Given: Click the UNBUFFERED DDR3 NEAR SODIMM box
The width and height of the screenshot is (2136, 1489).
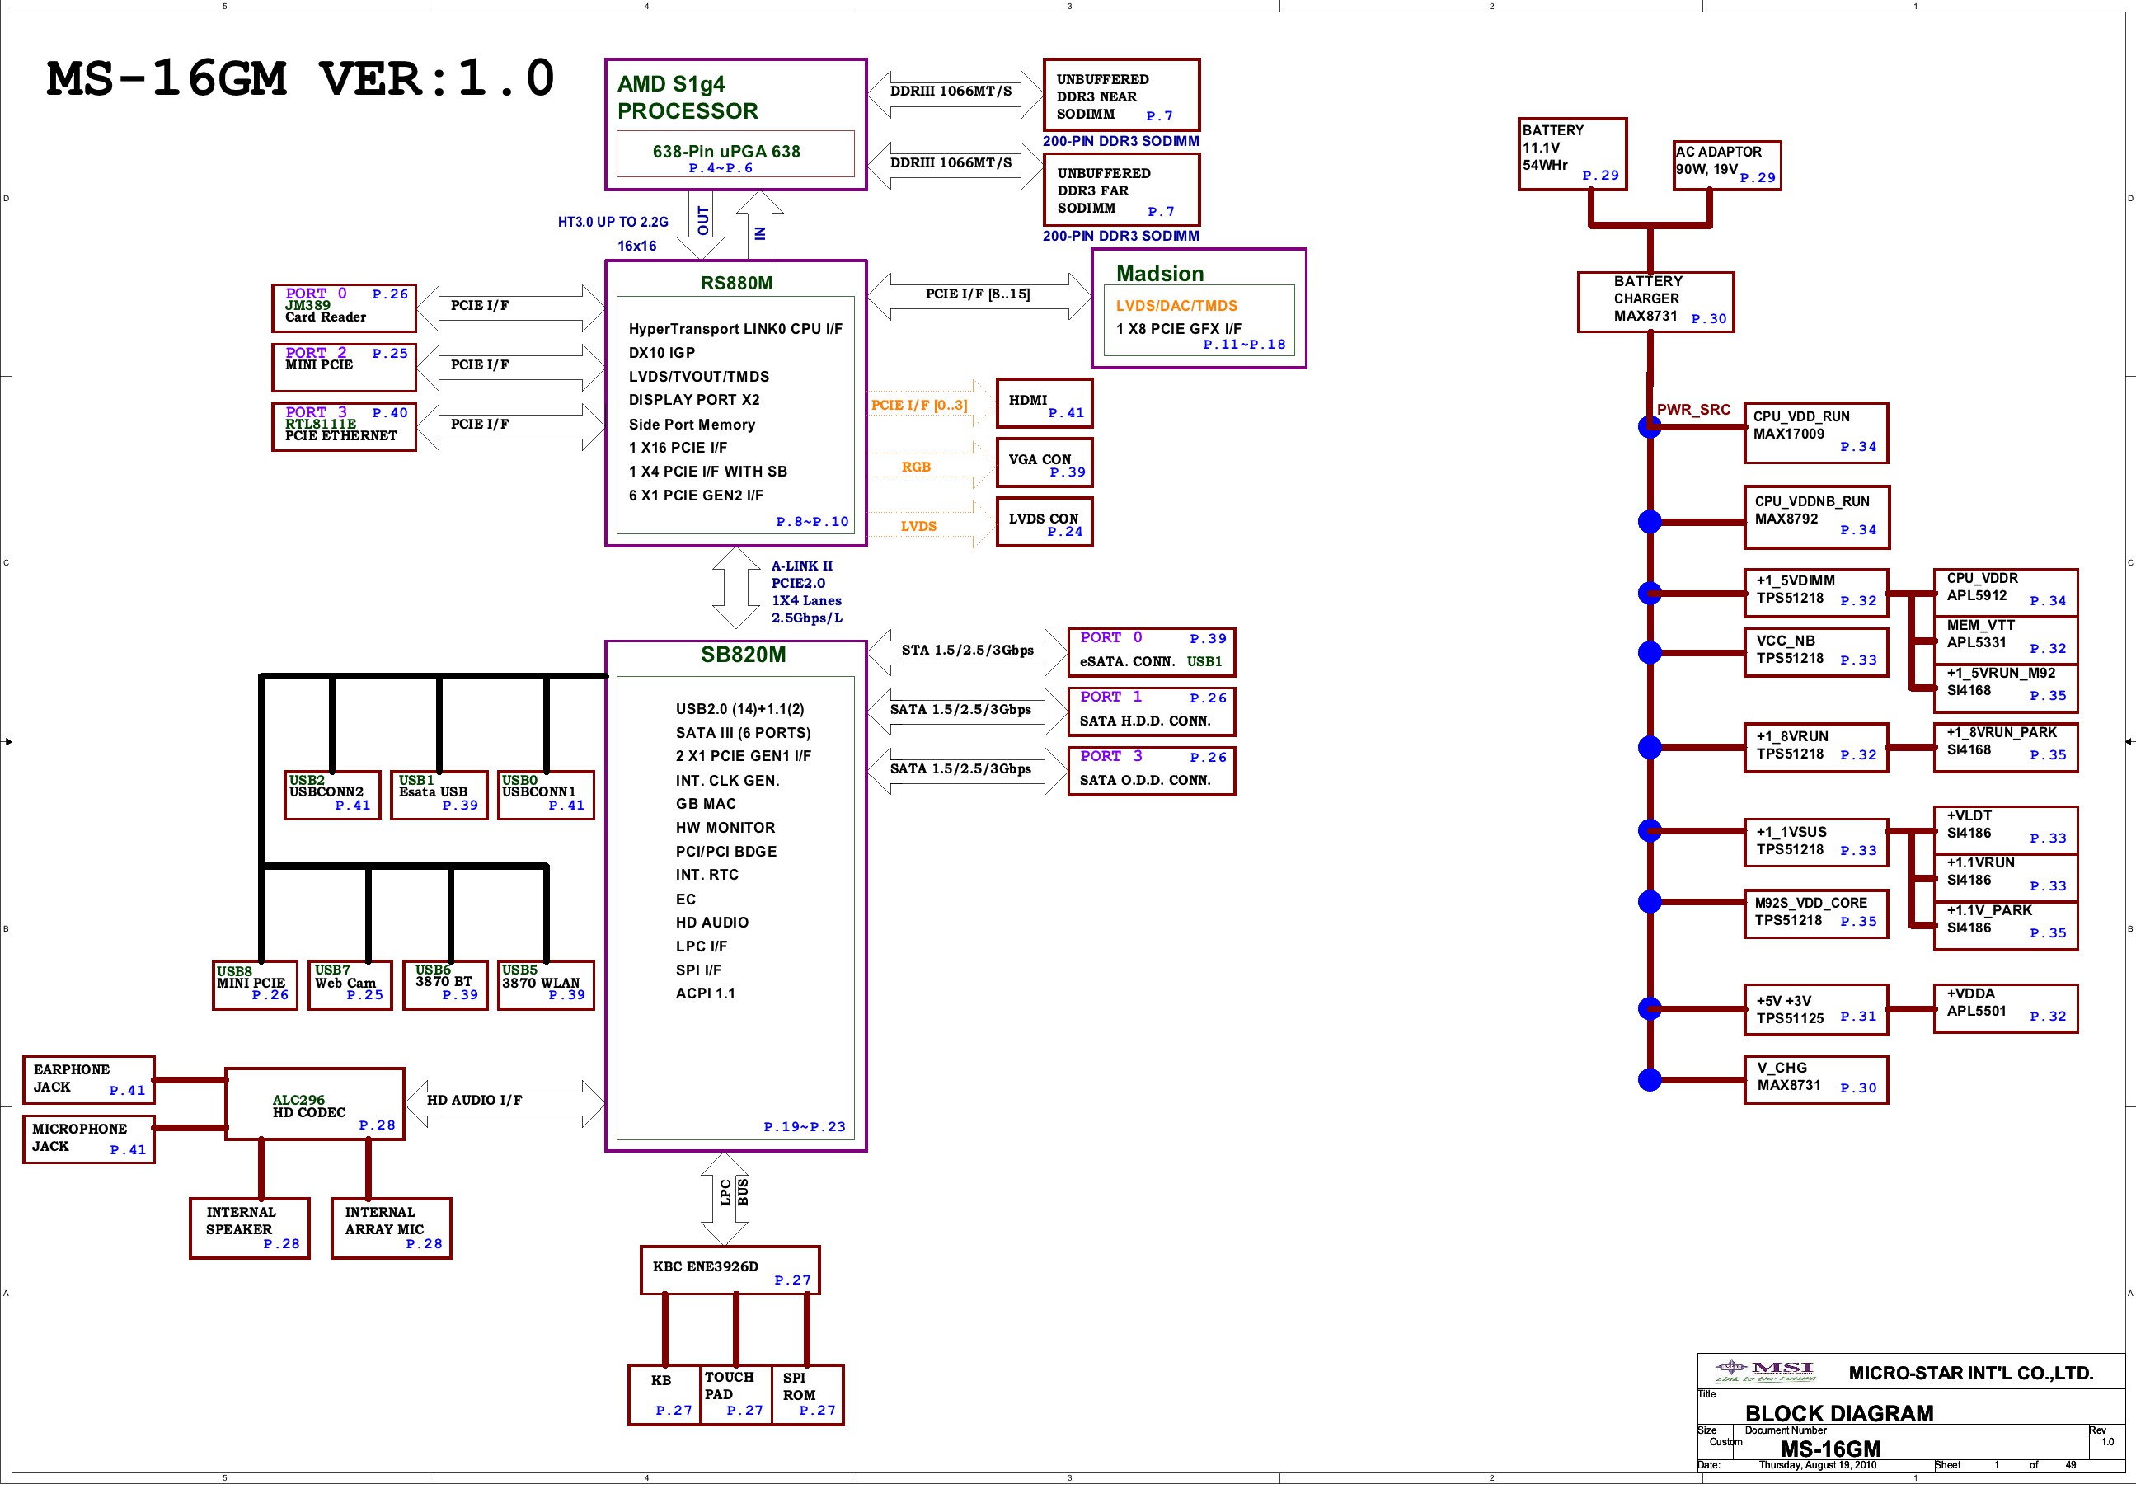Looking at the screenshot, I should (1121, 95).
